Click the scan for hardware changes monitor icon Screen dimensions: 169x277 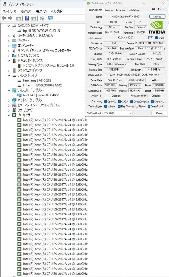(x=50, y=18)
